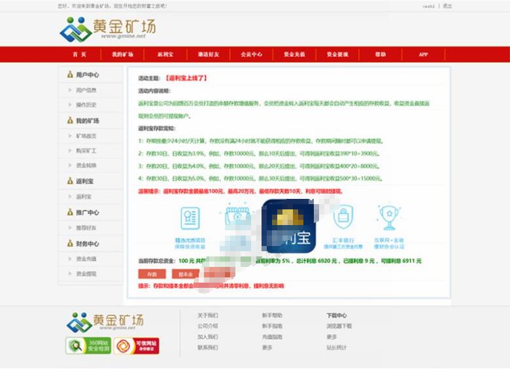Click the blue 返利宝 app icon
Viewport: 510px width, 369px height.
[x=288, y=226]
